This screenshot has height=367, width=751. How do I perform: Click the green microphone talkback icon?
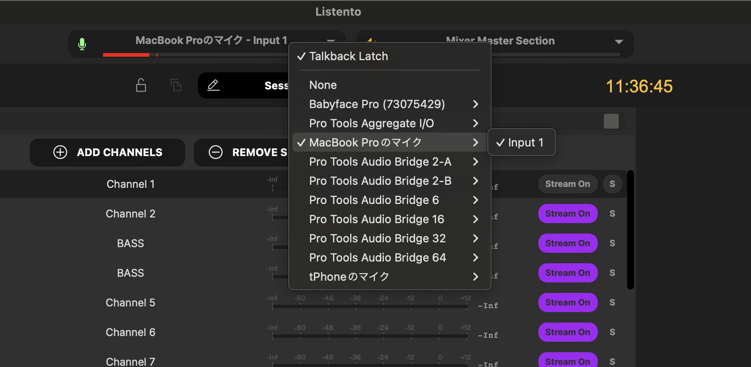click(82, 44)
